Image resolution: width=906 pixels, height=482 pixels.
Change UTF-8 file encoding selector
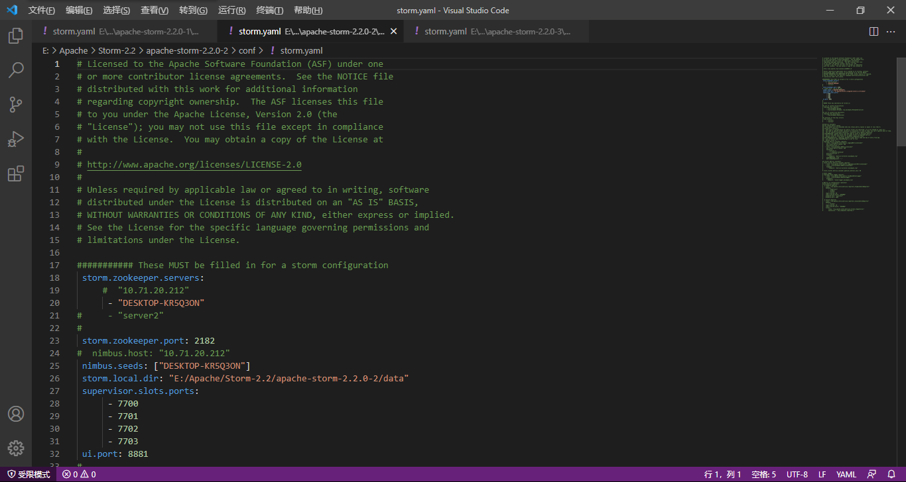(797, 474)
